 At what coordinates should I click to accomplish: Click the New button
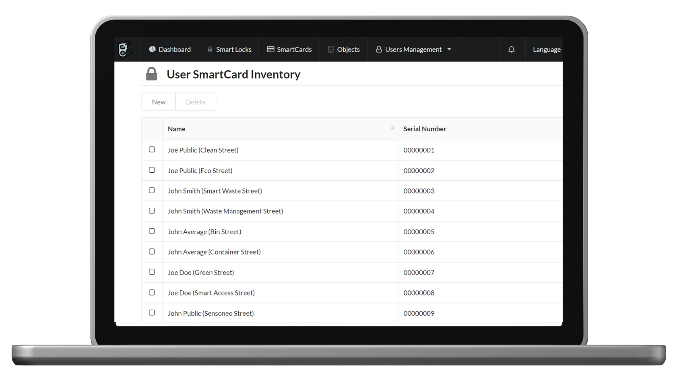(159, 102)
